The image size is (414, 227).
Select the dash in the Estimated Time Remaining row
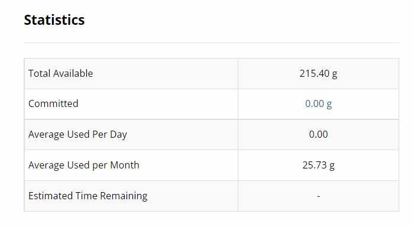coord(318,196)
